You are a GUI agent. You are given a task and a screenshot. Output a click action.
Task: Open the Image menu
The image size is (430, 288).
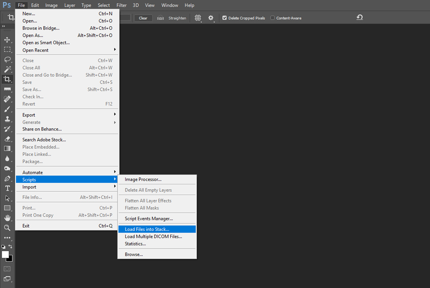tap(51, 5)
